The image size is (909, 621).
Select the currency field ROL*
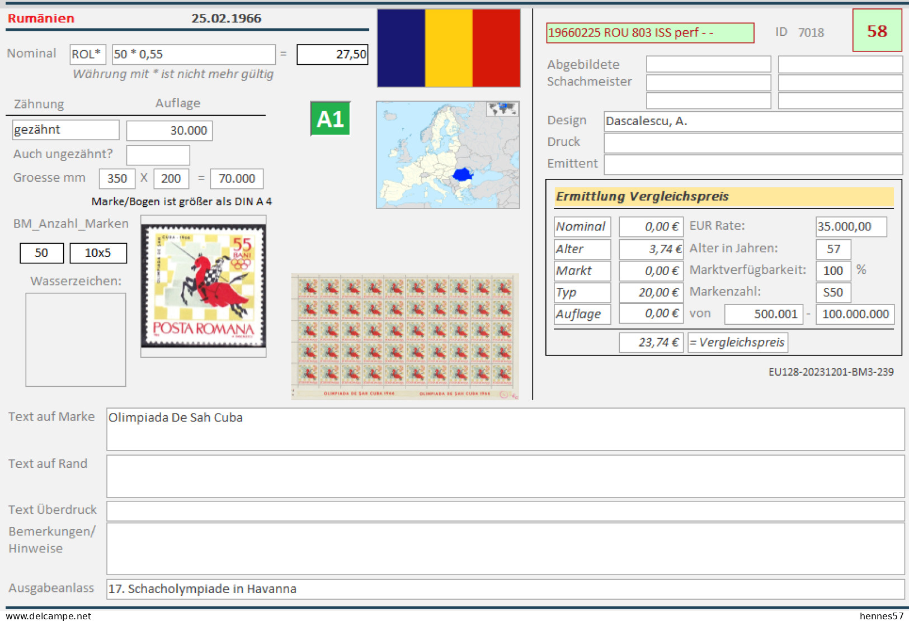(88, 55)
